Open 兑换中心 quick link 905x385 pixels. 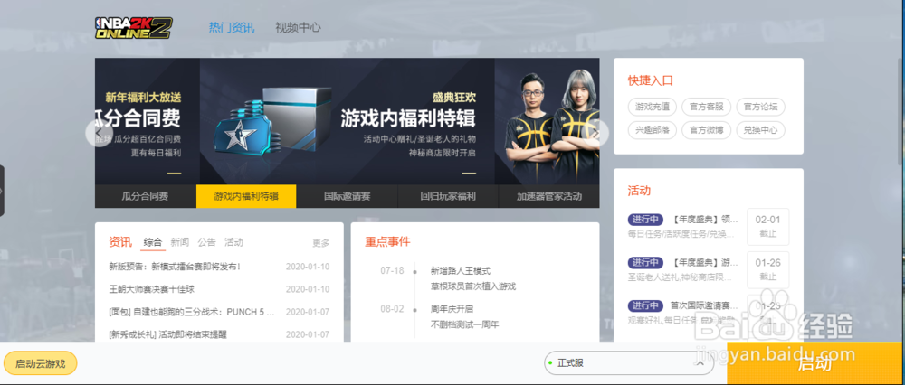click(761, 130)
